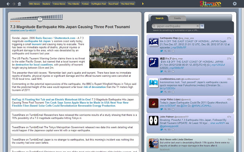
Task: Open j.mp/SM8cRF link in Earthquake Map tweet
Action: click(x=178, y=47)
